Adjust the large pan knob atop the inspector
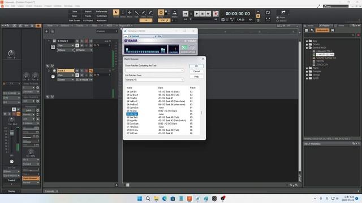The image size is (362, 203). [11, 54]
